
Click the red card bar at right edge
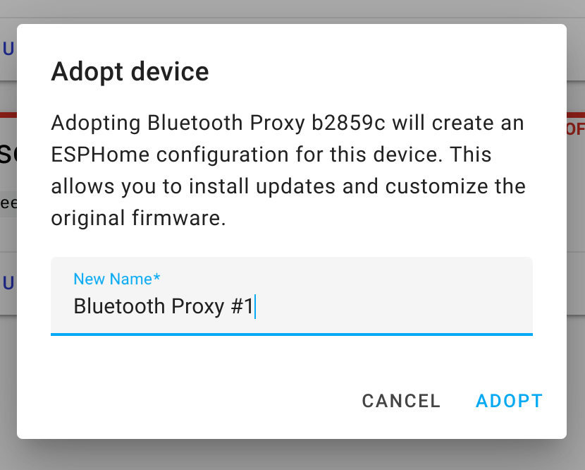(576, 115)
